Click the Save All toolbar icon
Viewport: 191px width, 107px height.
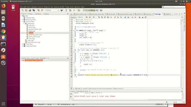(34, 10)
